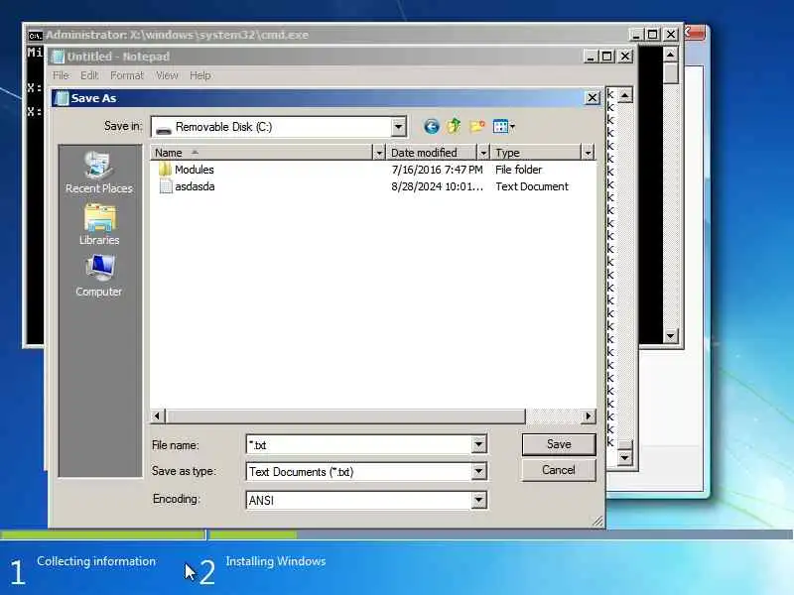794x595 pixels.
Task: Click Notepad text area scroll down arrow
Action: [x=625, y=457]
